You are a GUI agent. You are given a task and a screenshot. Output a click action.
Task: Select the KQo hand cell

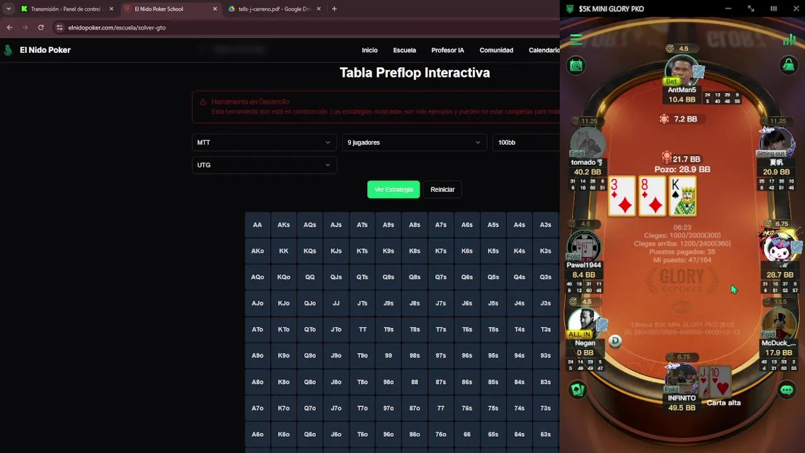pyautogui.click(x=284, y=277)
